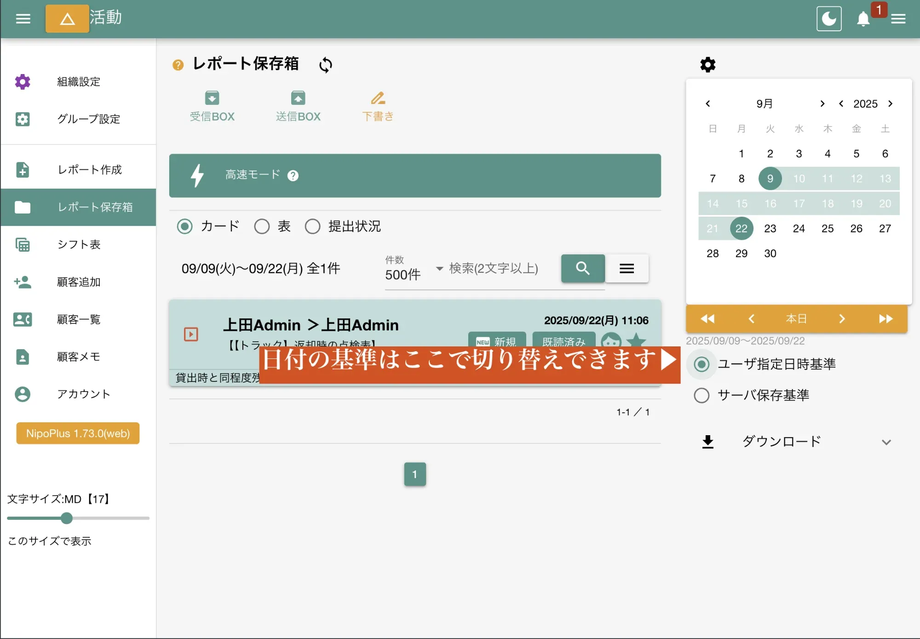The image size is (920, 639).
Task: Open 顧客一覧 from the sidebar
Action: [78, 319]
